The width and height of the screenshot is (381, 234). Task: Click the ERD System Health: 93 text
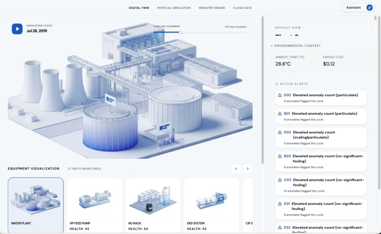[197, 229]
